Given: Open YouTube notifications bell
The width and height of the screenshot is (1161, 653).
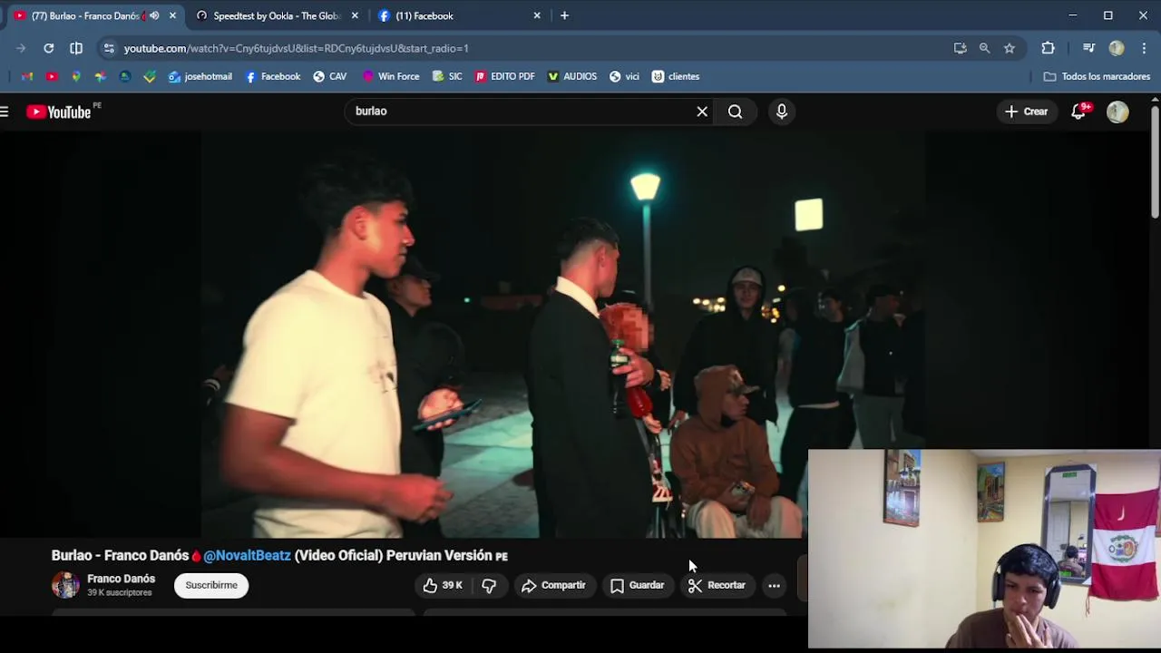Looking at the screenshot, I should tap(1078, 112).
